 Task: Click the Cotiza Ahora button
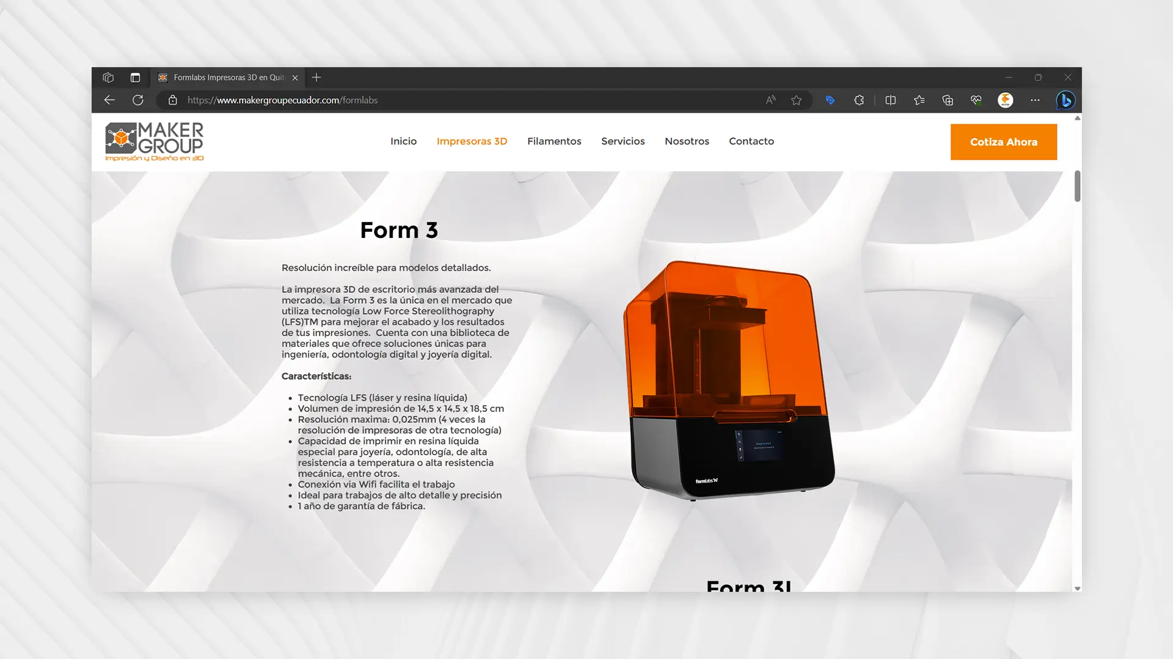(x=1003, y=142)
